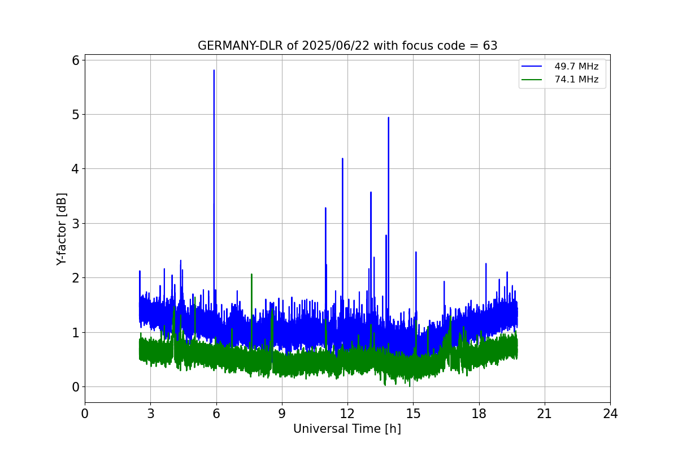Click x-axis tick label 0
The image size is (678, 452).
(85, 414)
